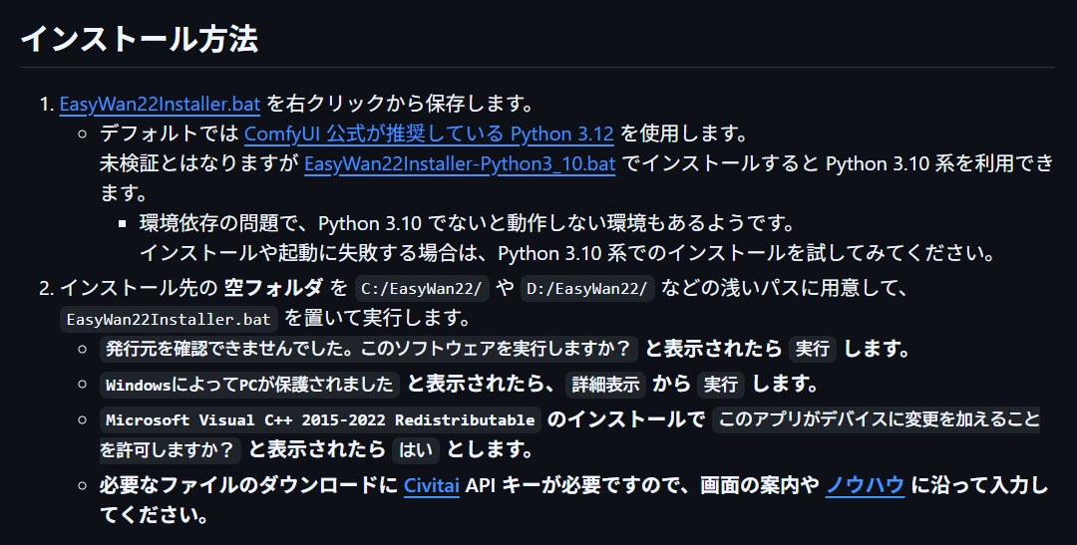Screen dimensions: 1077x545
Task: Click the 実行 label on the 発行元 line
Action: [x=813, y=350]
